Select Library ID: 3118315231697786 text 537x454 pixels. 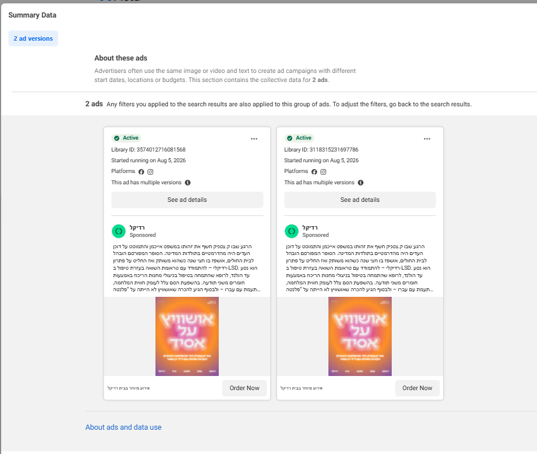tap(321, 150)
